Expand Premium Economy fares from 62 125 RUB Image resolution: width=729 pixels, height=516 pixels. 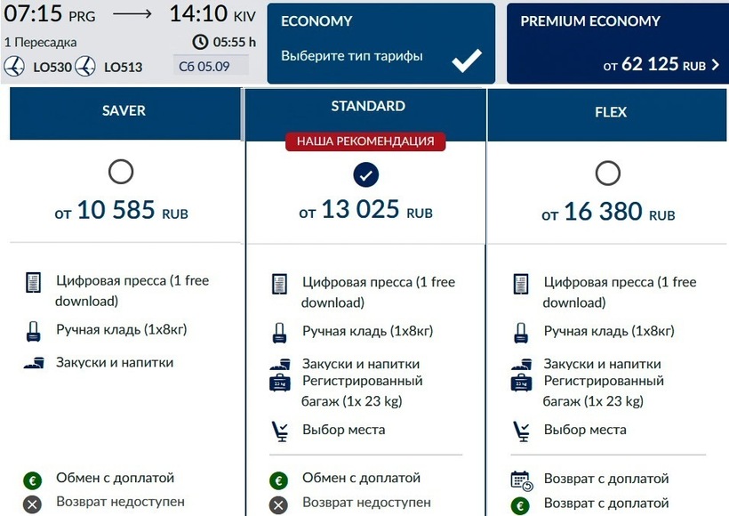point(617,44)
